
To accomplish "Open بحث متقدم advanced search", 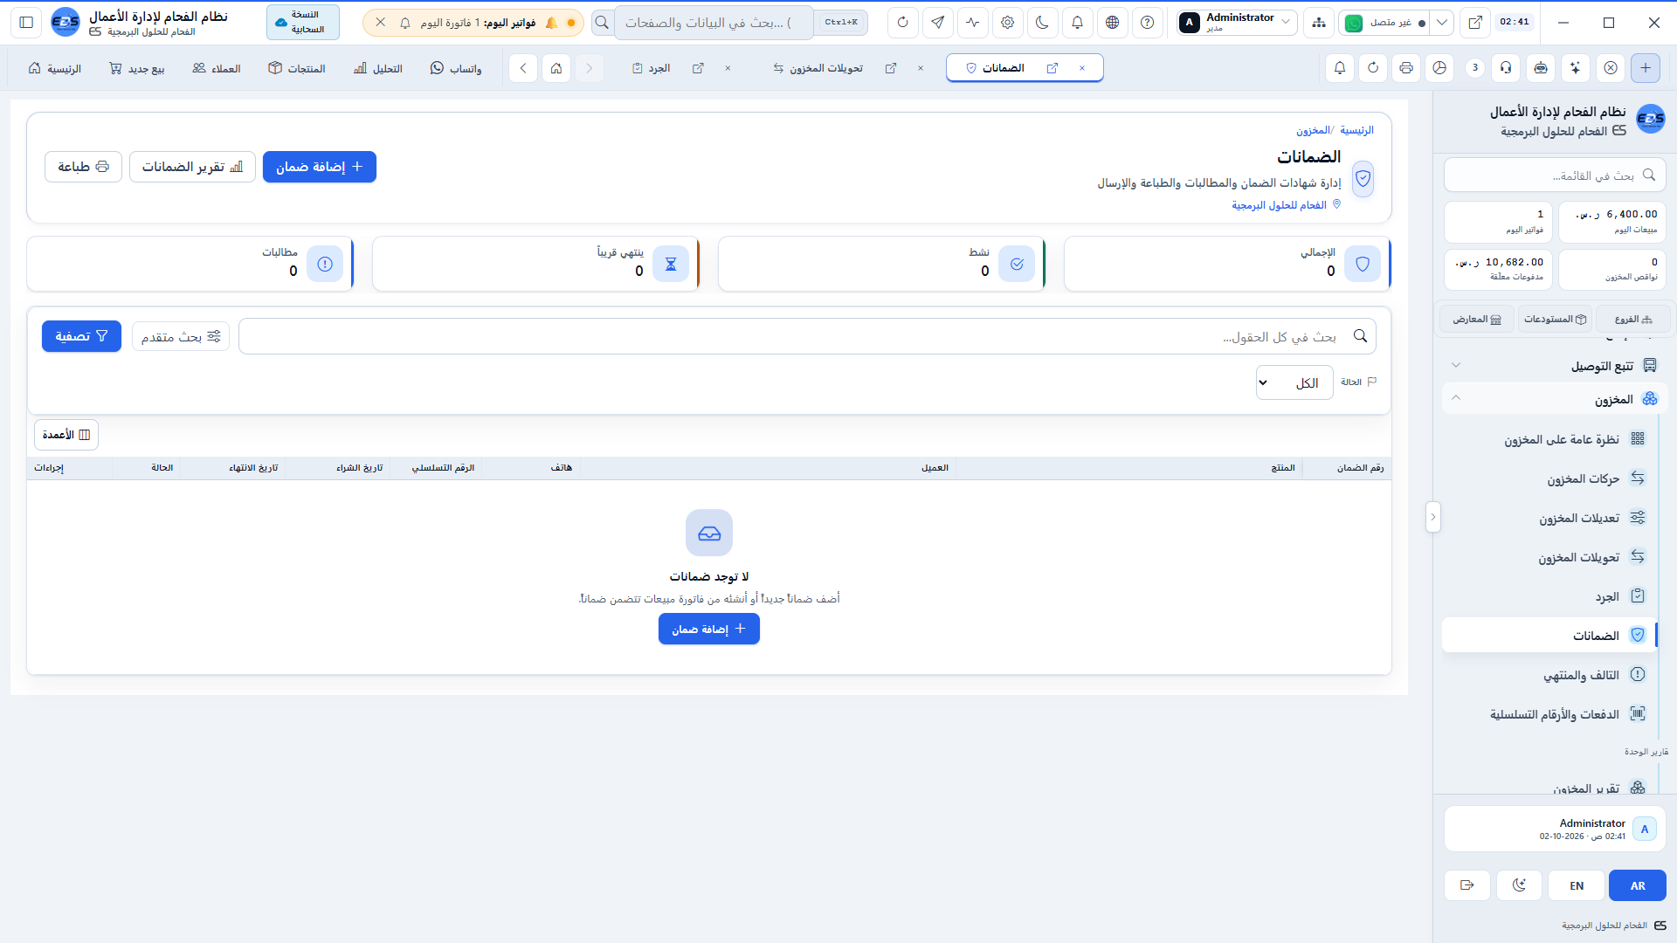I will [181, 336].
